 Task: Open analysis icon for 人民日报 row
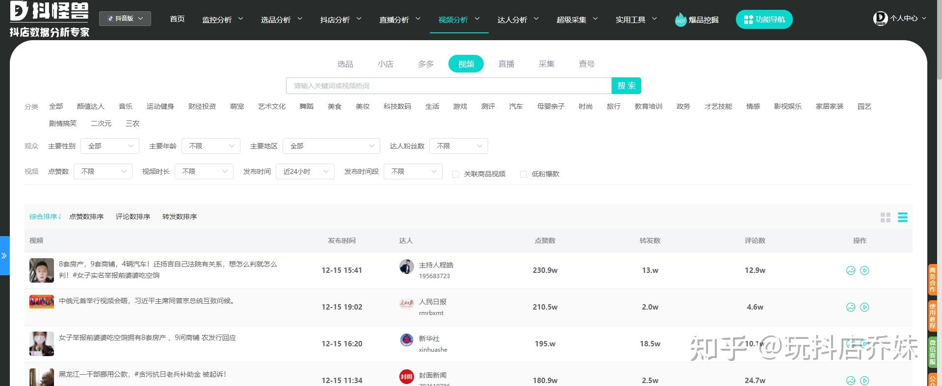pos(851,307)
